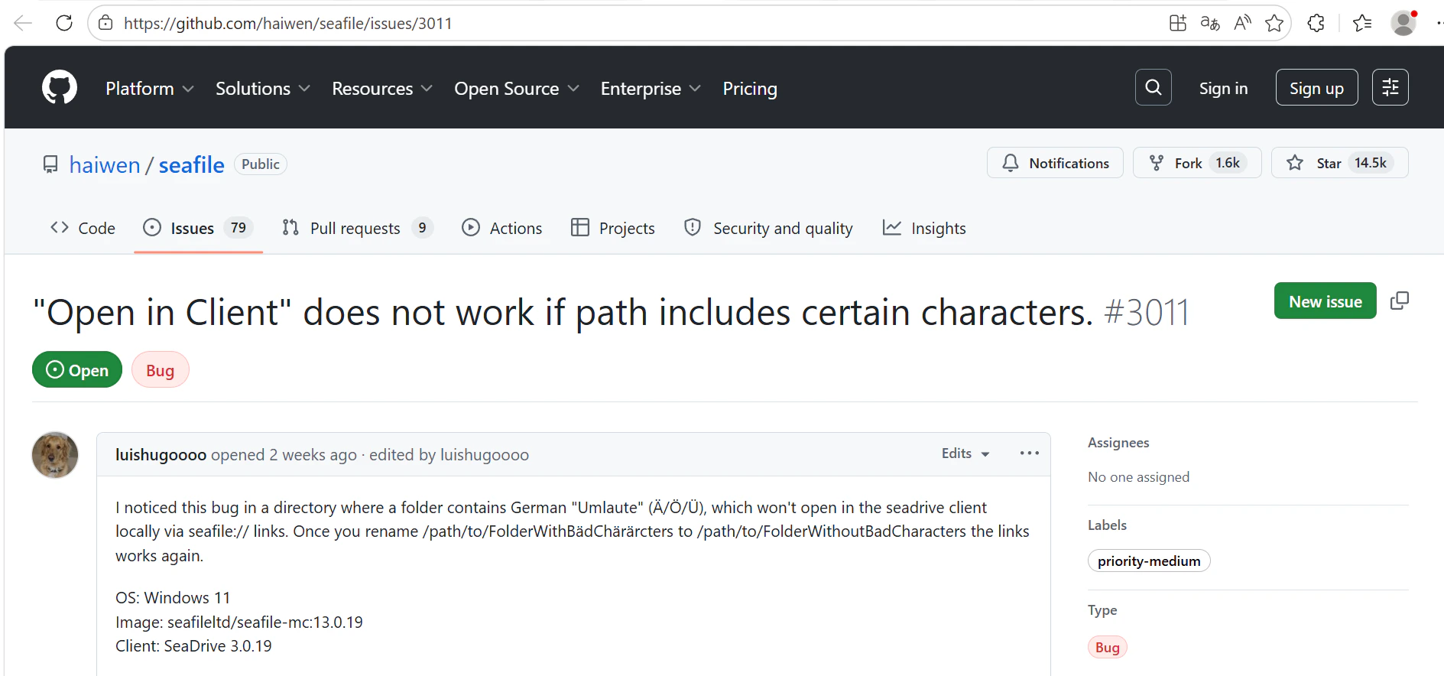Reload the page with the refresh icon
The height and width of the screenshot is (676, 1444).
(x=64, y=23)
